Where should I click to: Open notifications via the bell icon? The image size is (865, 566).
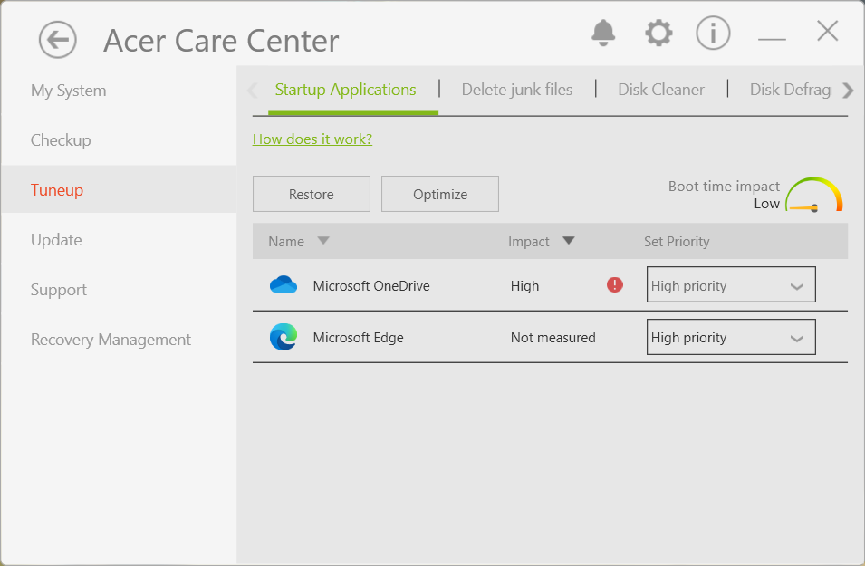pyautogui.click(x=603, y=33)
